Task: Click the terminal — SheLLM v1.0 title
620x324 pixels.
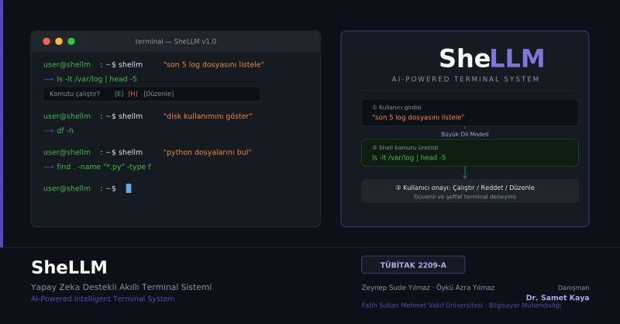Action: tap(176, 42)
